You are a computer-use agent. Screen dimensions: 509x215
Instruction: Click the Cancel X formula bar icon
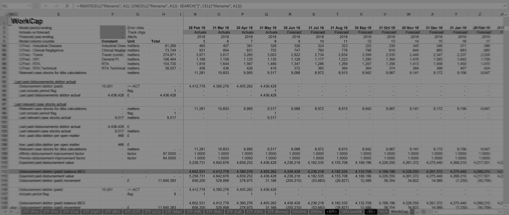tap(46, 6)
